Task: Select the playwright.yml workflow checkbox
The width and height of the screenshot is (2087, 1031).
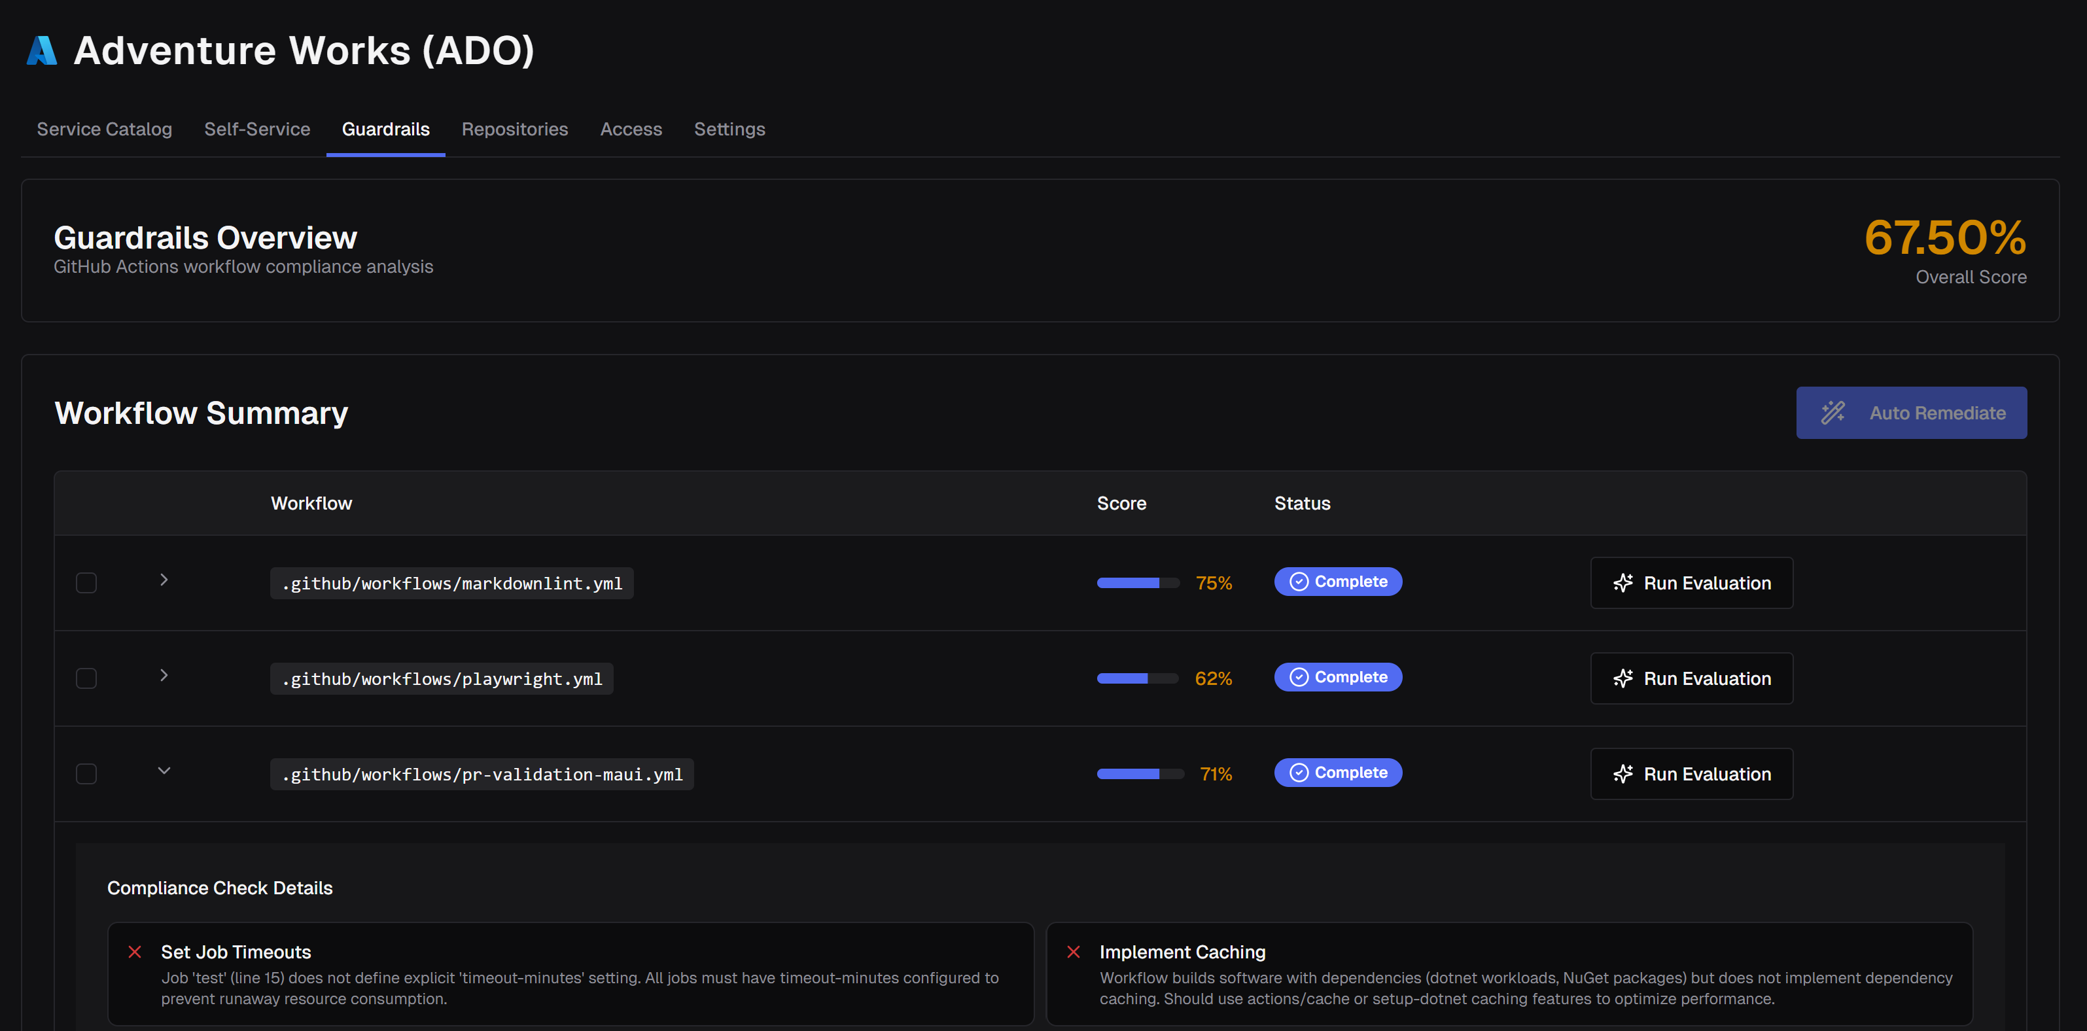Action: [x=86, y=678]
